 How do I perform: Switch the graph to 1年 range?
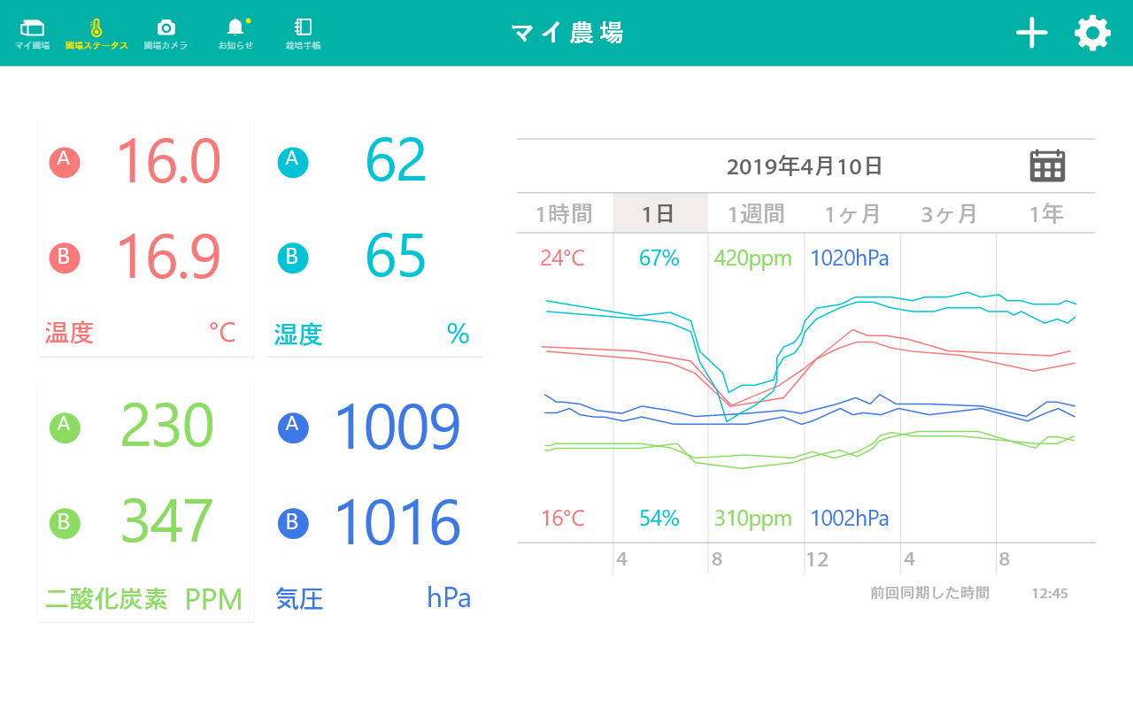[1045, 213]
